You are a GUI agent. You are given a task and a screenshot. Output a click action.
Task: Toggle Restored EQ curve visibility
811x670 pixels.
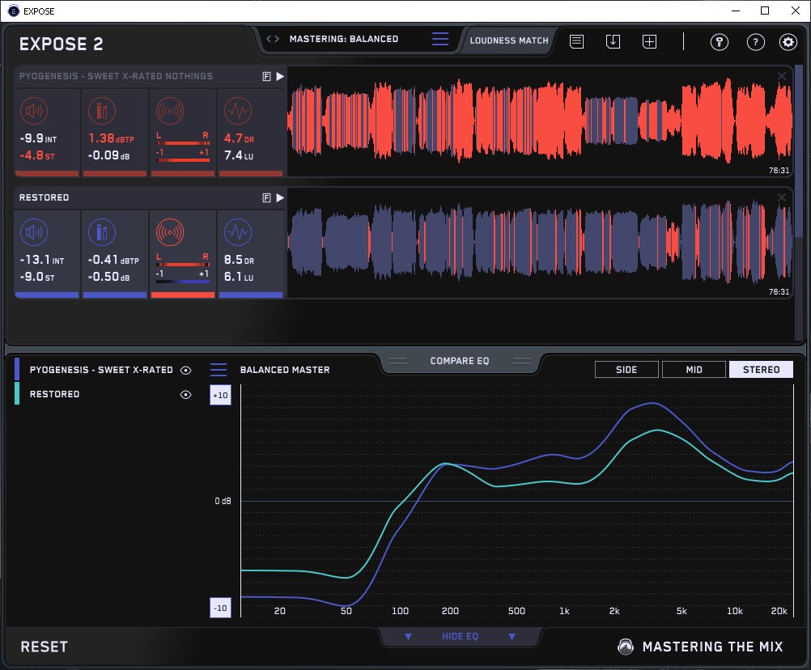coord(185,394)
